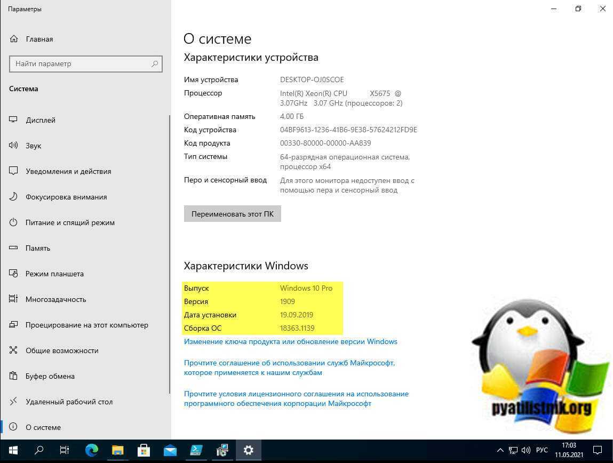The height and width of the screenshot is (463, 613).
Task: Open Microsoft services agreement link
Action: point(289,368)
